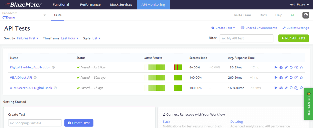Click latest results bar for VISA Direct API
Image resolution: width=313 pixels, height=128 pixels.
(x=163, y=77)
